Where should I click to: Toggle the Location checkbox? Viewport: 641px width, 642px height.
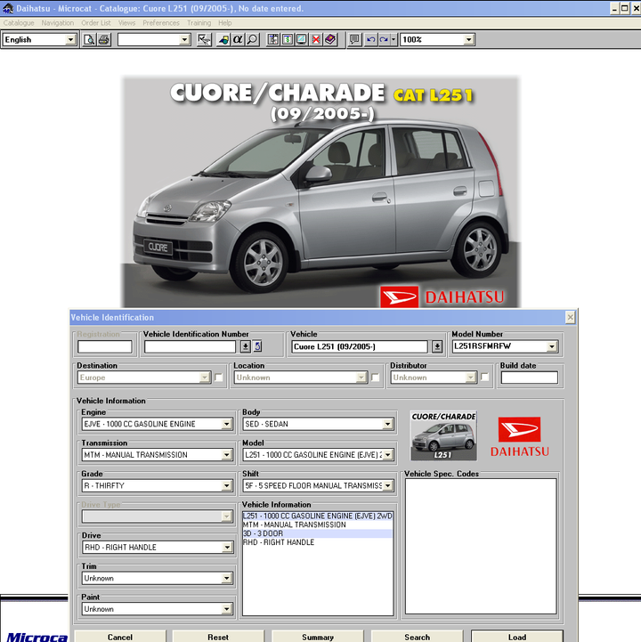[375, 377]
